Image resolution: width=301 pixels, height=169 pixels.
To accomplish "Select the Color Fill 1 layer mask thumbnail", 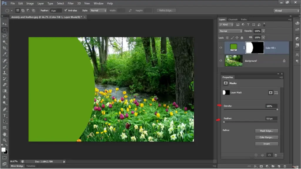I will pos(255,48).
